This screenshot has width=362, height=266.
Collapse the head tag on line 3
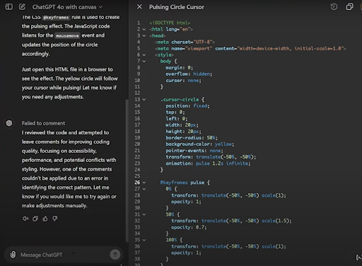pyautogui.click(x=144, y=36)
